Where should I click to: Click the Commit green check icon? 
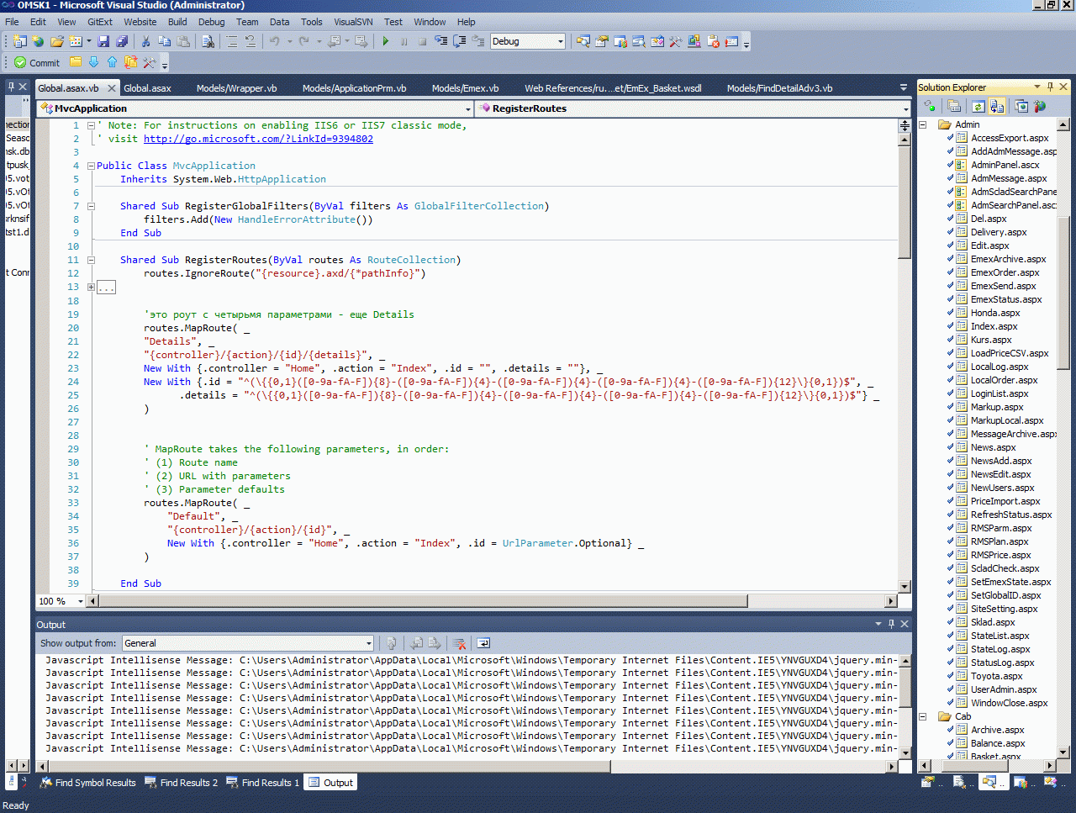click(x=20, y=62)
